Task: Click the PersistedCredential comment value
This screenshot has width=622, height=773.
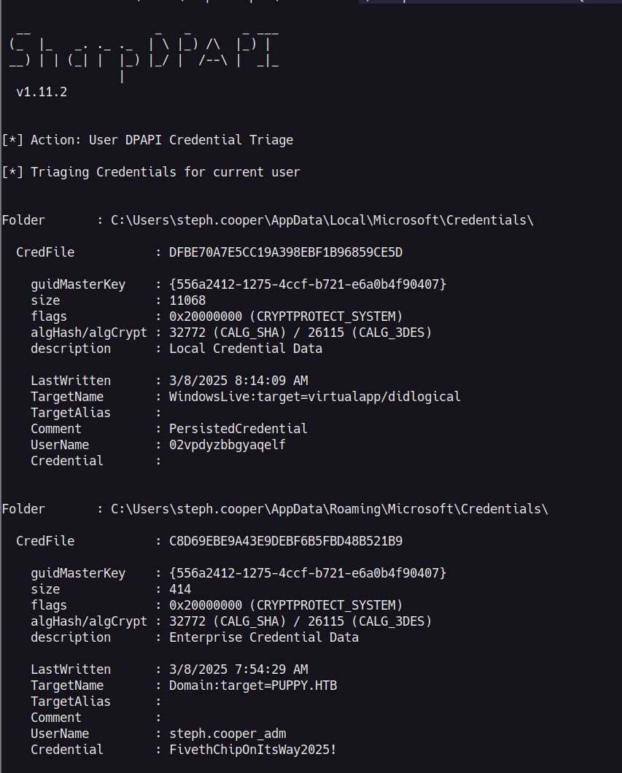Action: click(238, 429)
